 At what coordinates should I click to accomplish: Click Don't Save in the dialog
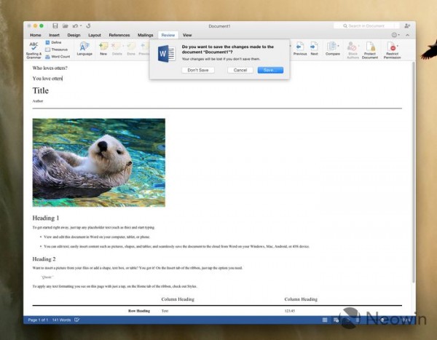point(198,70)
